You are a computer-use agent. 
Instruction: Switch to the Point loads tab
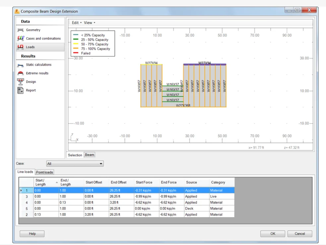[45, 172]
